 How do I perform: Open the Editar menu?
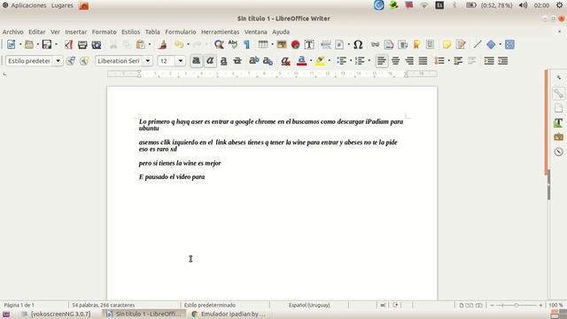[x=37, y=32]
